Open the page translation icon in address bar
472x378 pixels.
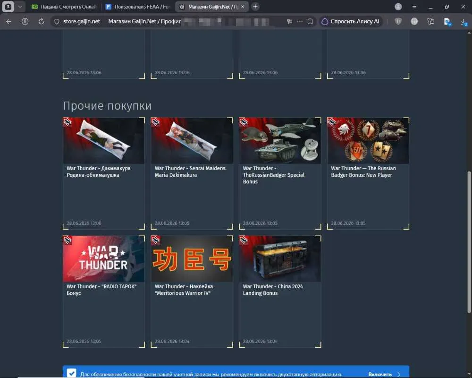pos(289,21)
